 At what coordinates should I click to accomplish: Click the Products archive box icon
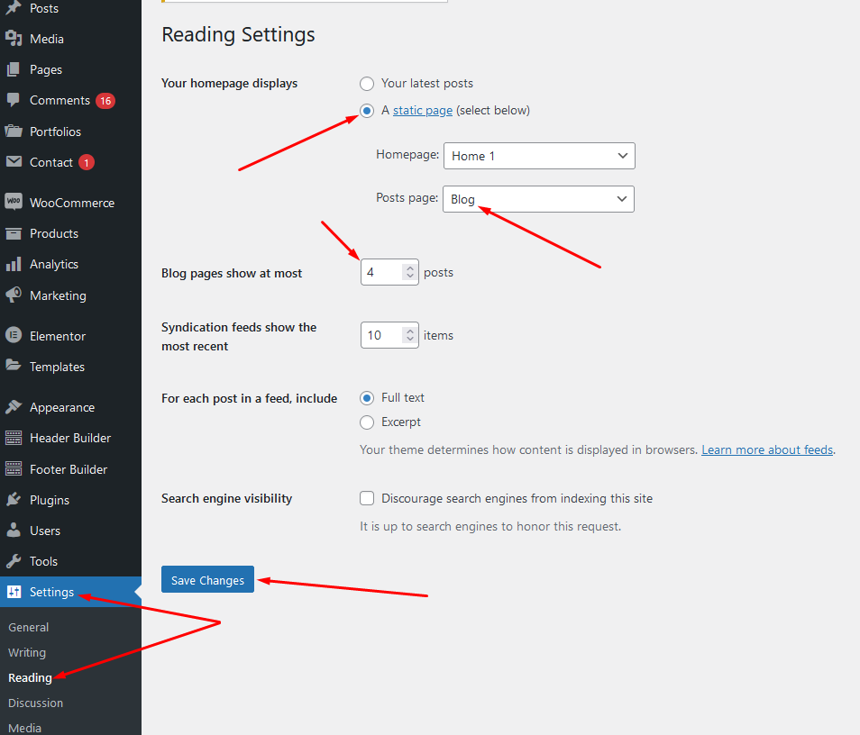point(14,233)
